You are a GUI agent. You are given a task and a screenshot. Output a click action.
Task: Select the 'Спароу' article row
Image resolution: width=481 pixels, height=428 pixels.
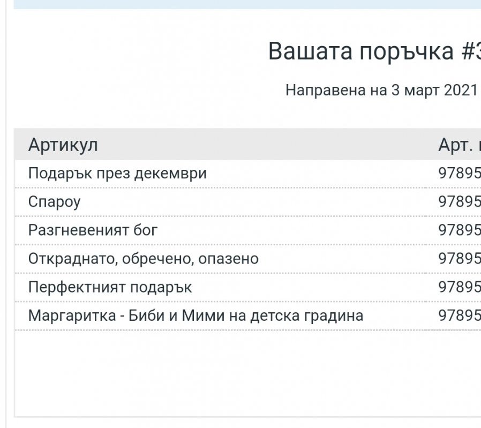(55, 202)
